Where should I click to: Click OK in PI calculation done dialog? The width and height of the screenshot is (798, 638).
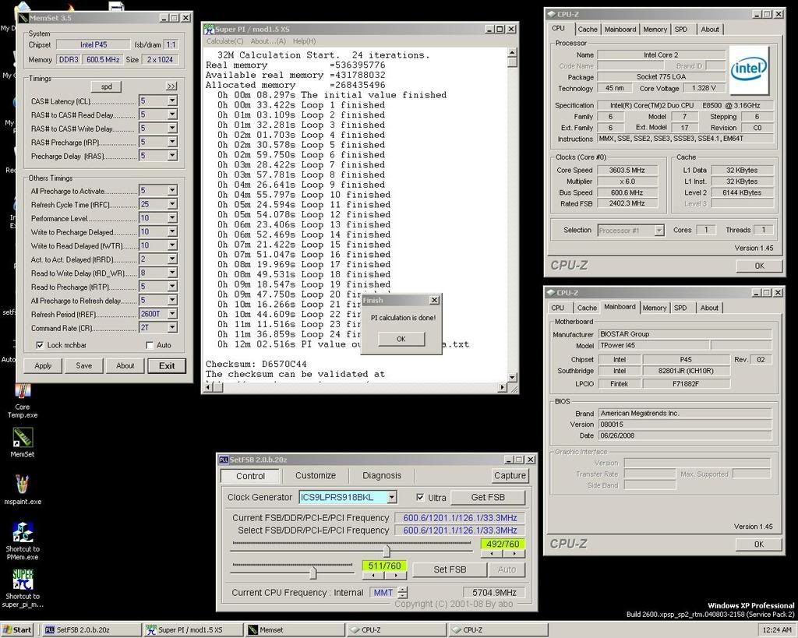[x=401, y=339]
